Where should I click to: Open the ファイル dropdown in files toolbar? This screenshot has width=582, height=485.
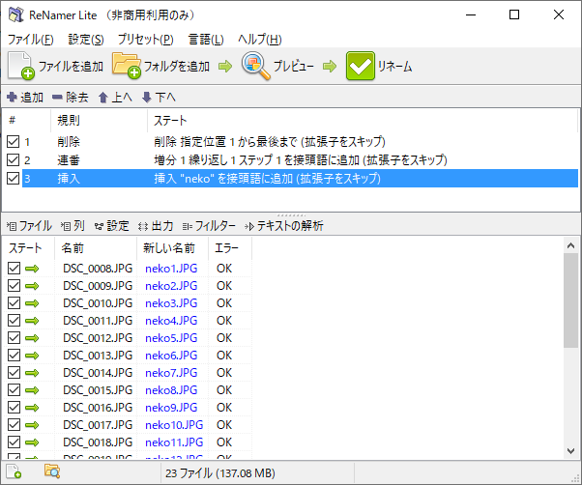(29, 226)
